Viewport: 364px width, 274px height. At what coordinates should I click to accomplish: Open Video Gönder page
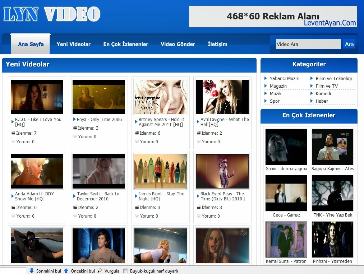click(x=178, y=44)
